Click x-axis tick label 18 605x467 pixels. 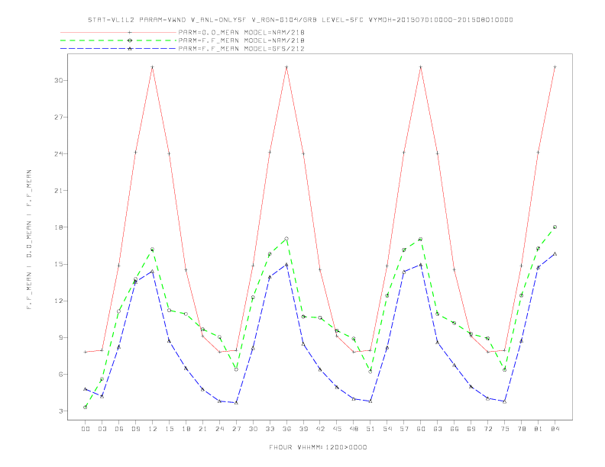point(186,429)
